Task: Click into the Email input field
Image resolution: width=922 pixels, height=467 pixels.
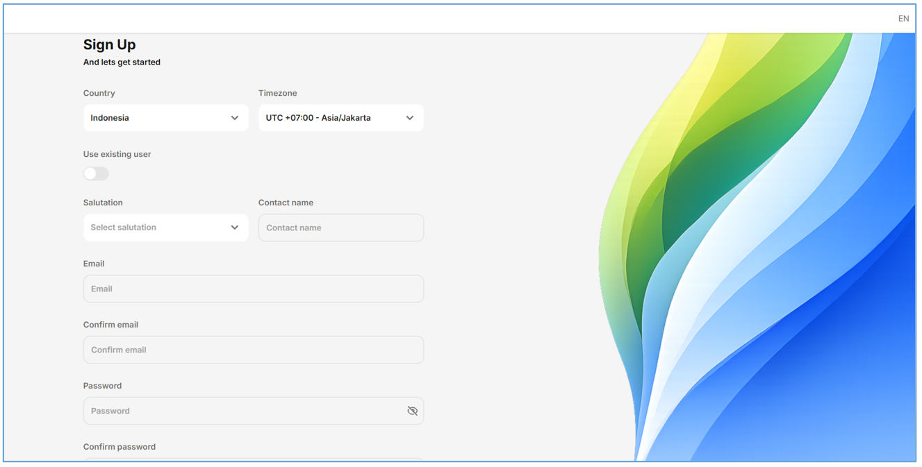Action: (x=253, y=289)
